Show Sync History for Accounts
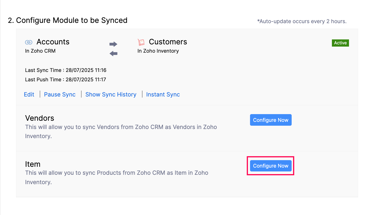Viewport: 376px width, 215px height. 111,94
